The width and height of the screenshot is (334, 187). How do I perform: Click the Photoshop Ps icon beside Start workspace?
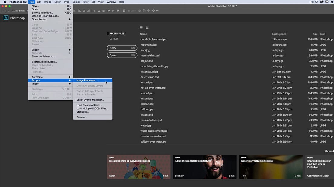[6, 18]
